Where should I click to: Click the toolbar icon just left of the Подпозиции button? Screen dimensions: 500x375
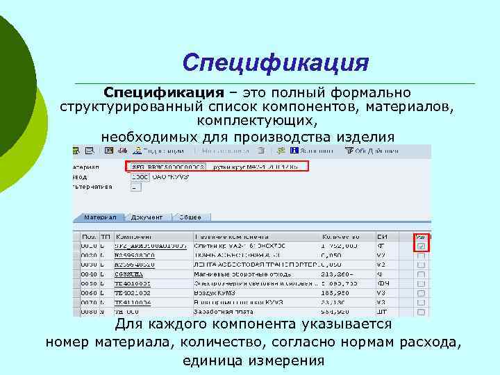(123, 151)
